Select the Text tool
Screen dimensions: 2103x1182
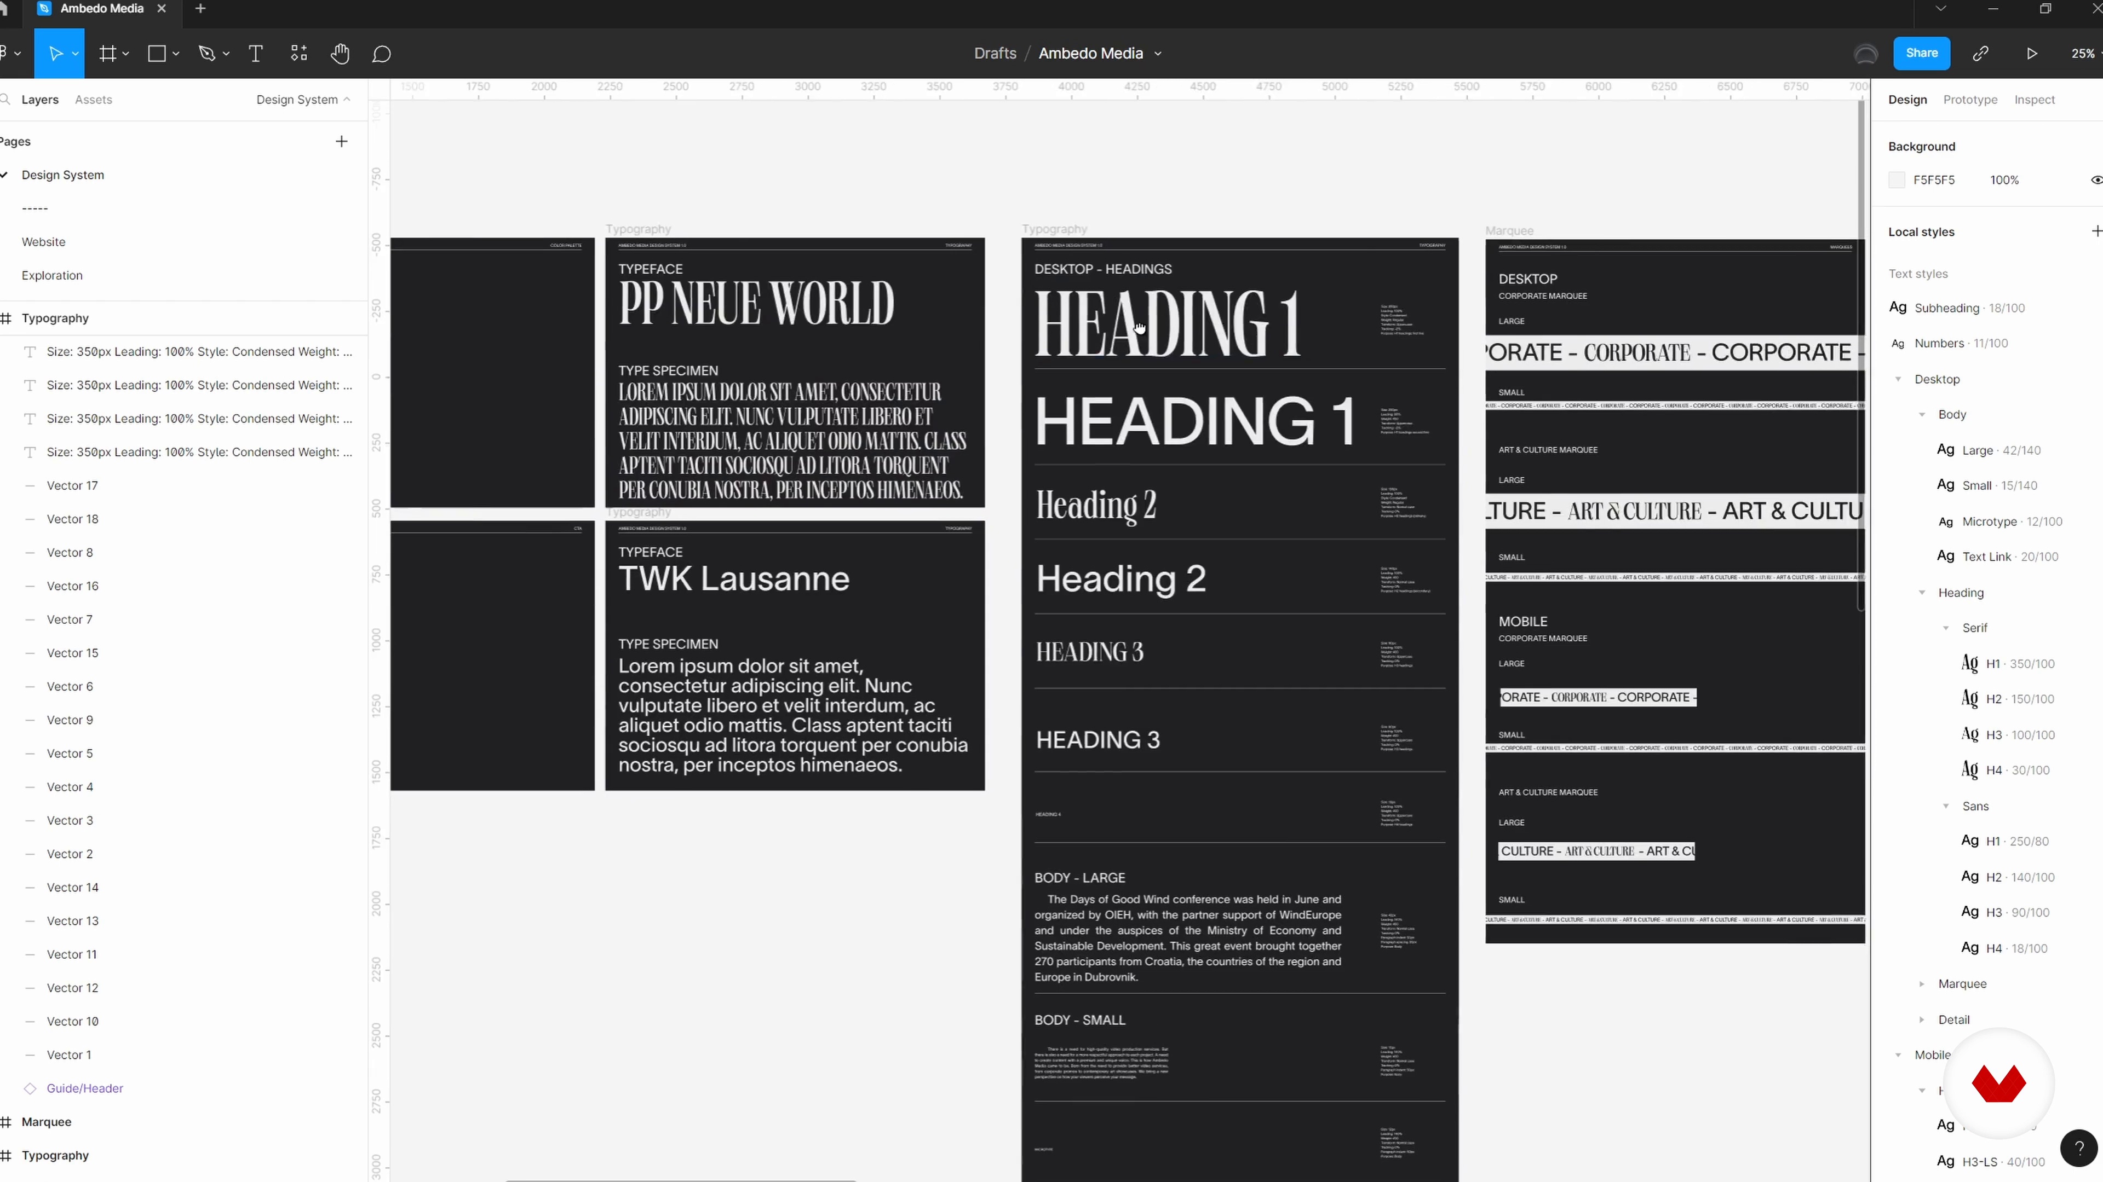pyautogui.click(x=256, y=54)
